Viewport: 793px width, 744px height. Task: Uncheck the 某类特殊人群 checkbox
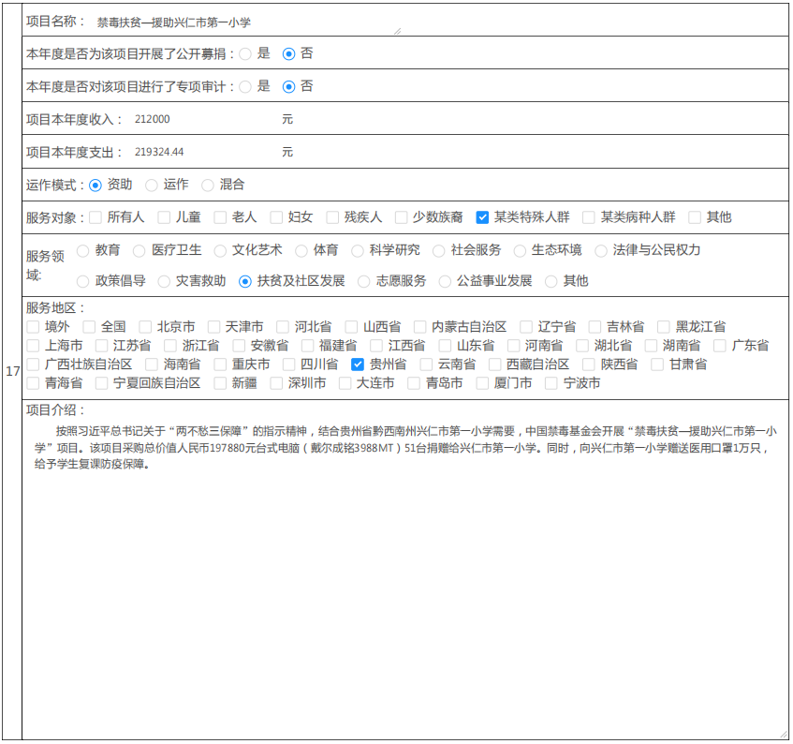[482, 217]
